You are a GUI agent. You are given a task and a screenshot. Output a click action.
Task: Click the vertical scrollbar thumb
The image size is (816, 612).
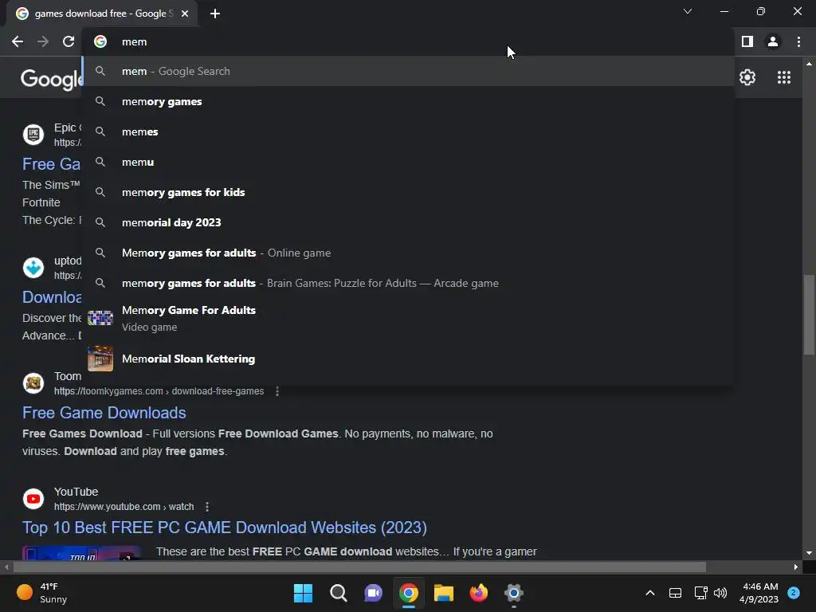(x=809, y=314)
